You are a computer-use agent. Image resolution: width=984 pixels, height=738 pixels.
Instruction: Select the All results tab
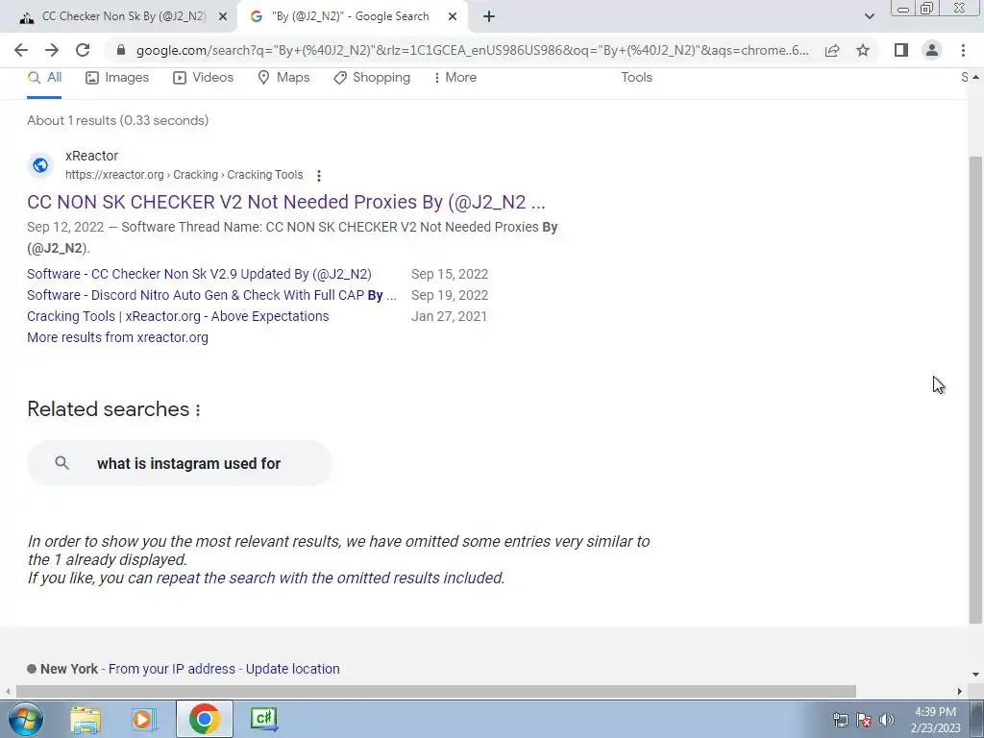(x=44, y=78)
